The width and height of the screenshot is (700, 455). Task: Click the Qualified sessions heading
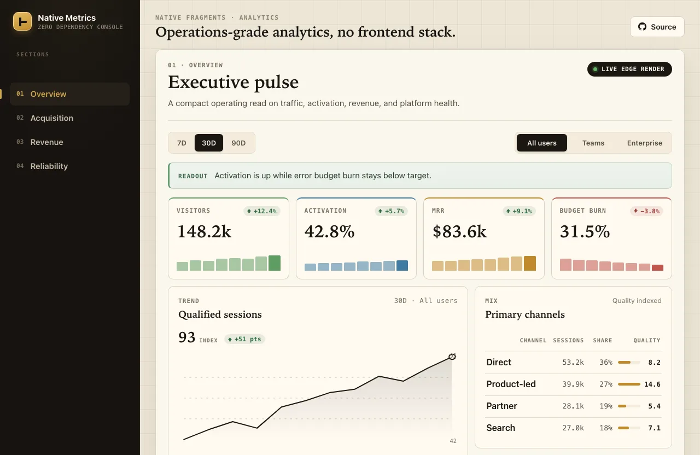tap(220, 314)
